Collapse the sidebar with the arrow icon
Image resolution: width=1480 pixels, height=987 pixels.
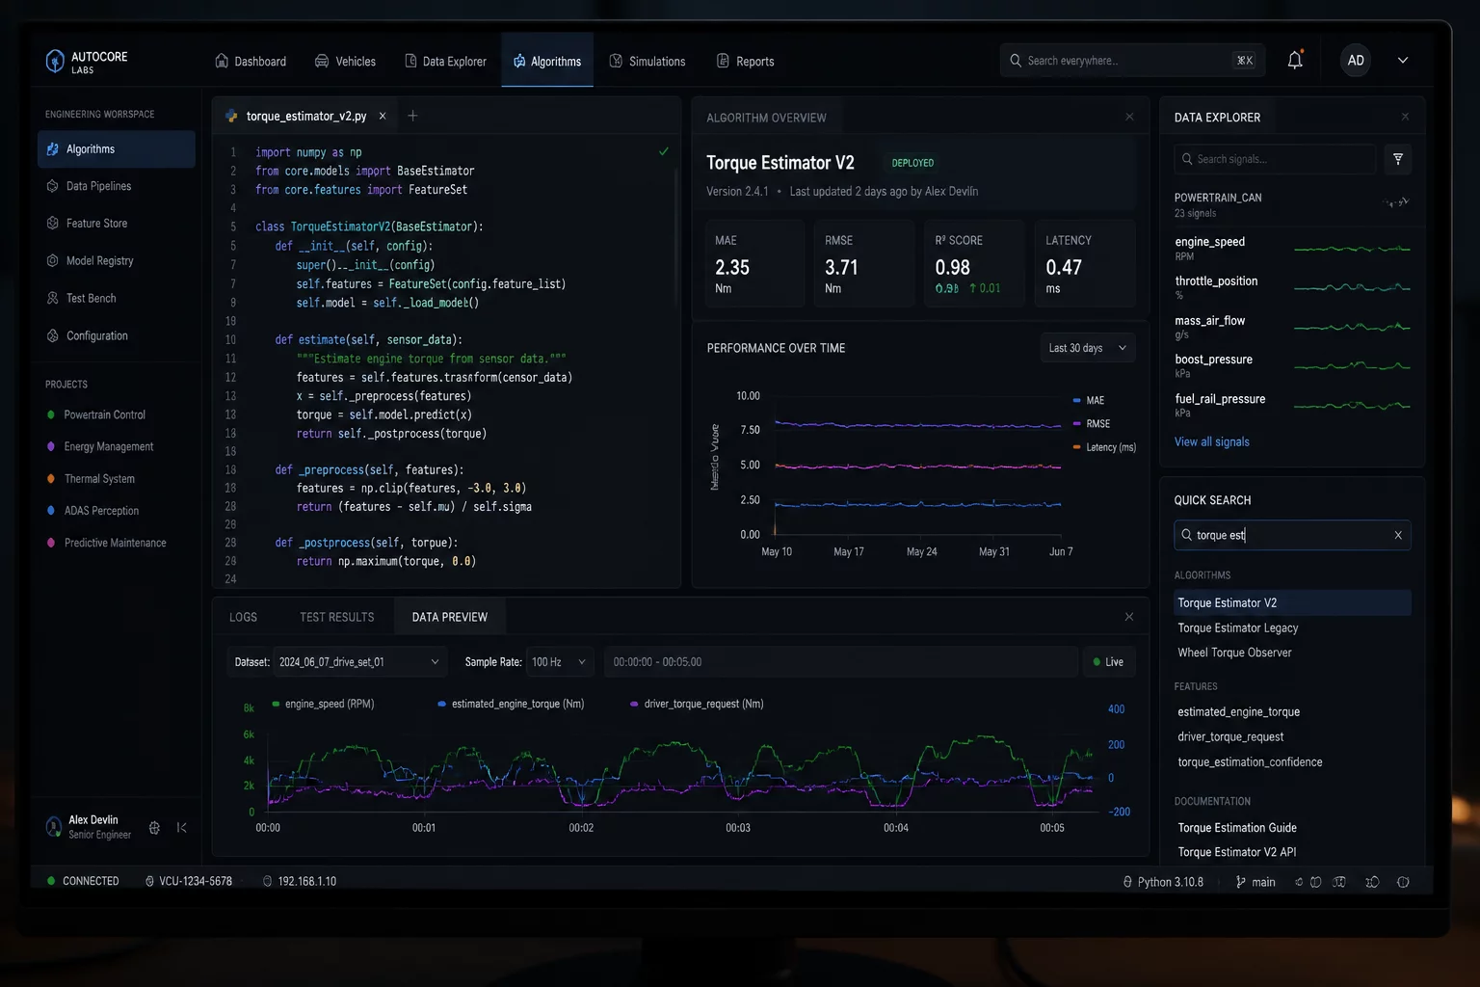(x=182, y=827)
